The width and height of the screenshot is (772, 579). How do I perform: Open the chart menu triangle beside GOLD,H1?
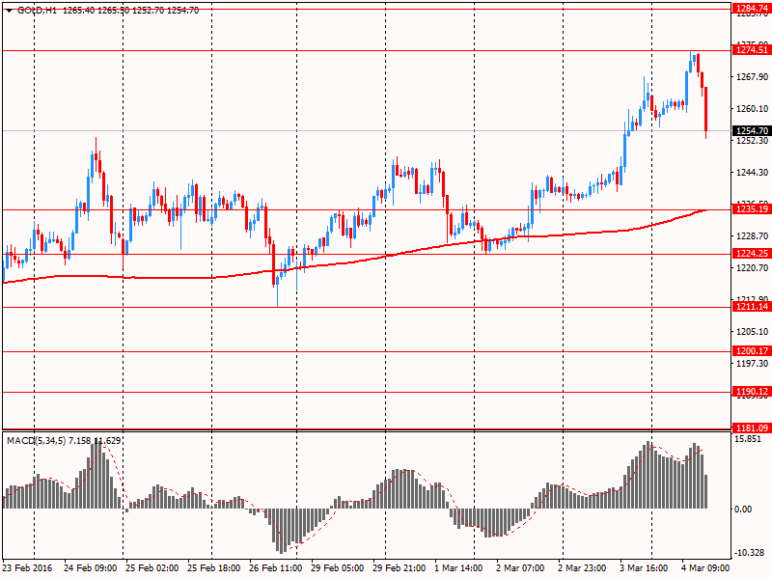point(9,10)
